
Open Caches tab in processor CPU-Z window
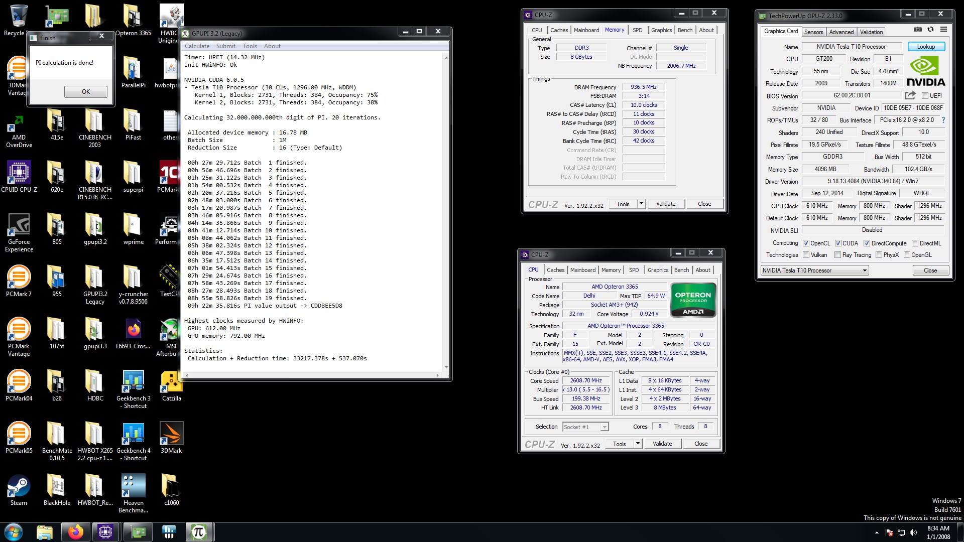click(x=555, y=270)
